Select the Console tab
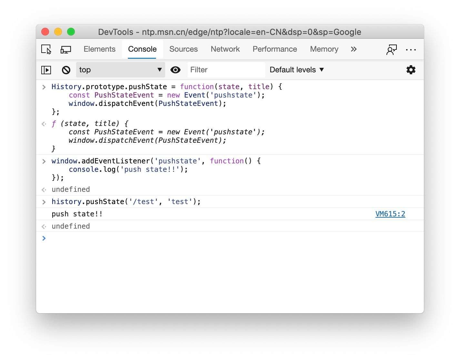This screenshot has width=460, height=361. 142,49
